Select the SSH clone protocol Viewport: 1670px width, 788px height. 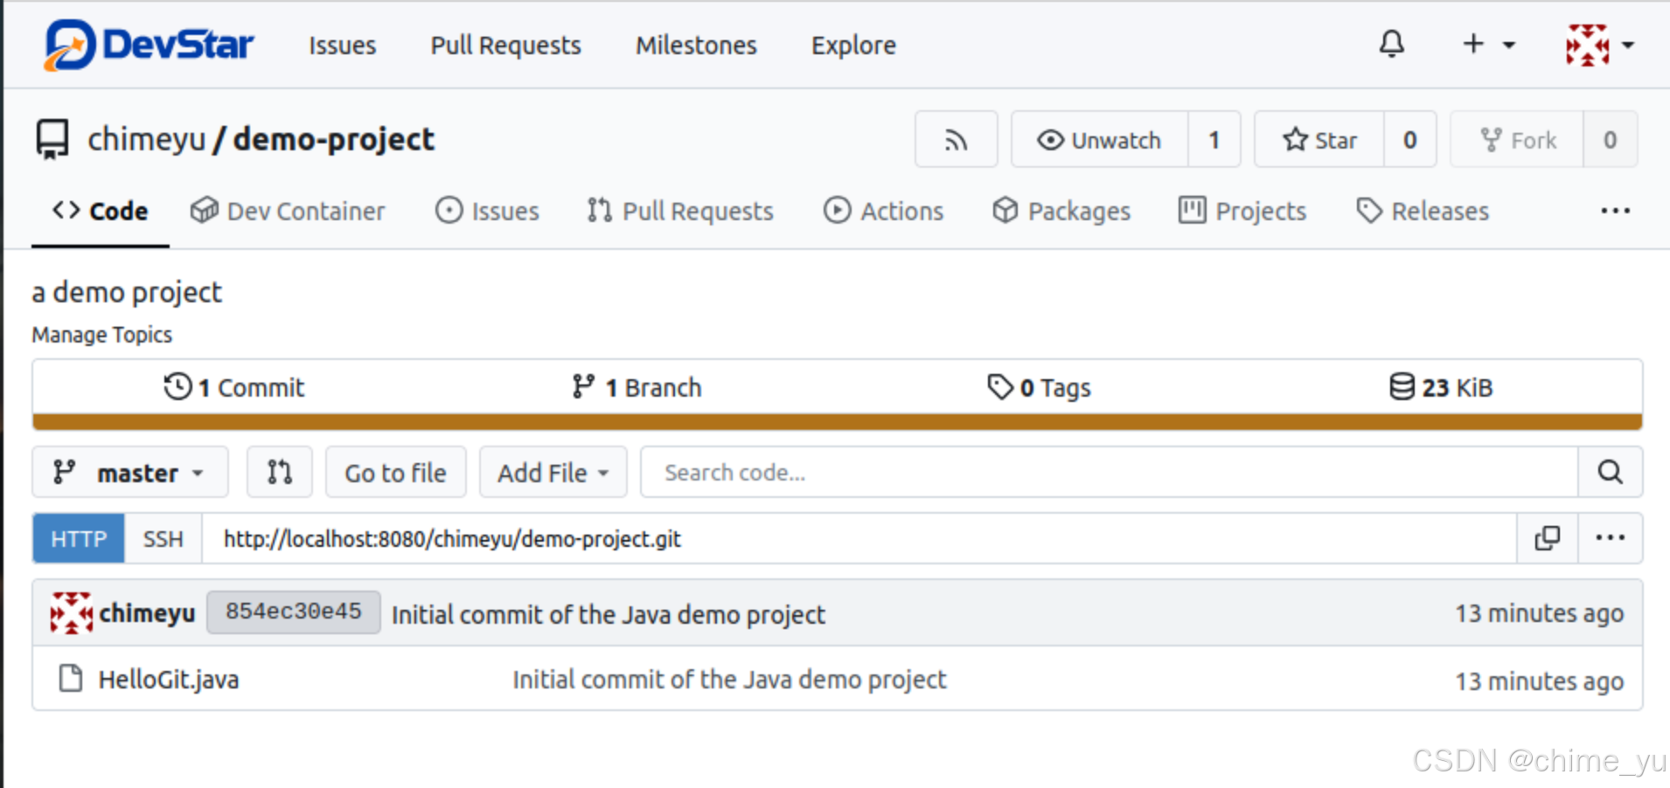coord(164,539)
